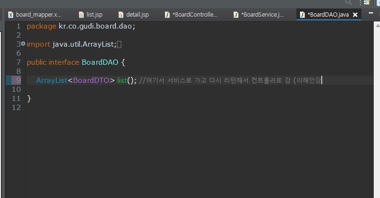Click the collapsed imports placeholder box
The height and width of the screenshot is (198, 380).
click(119, 44)
